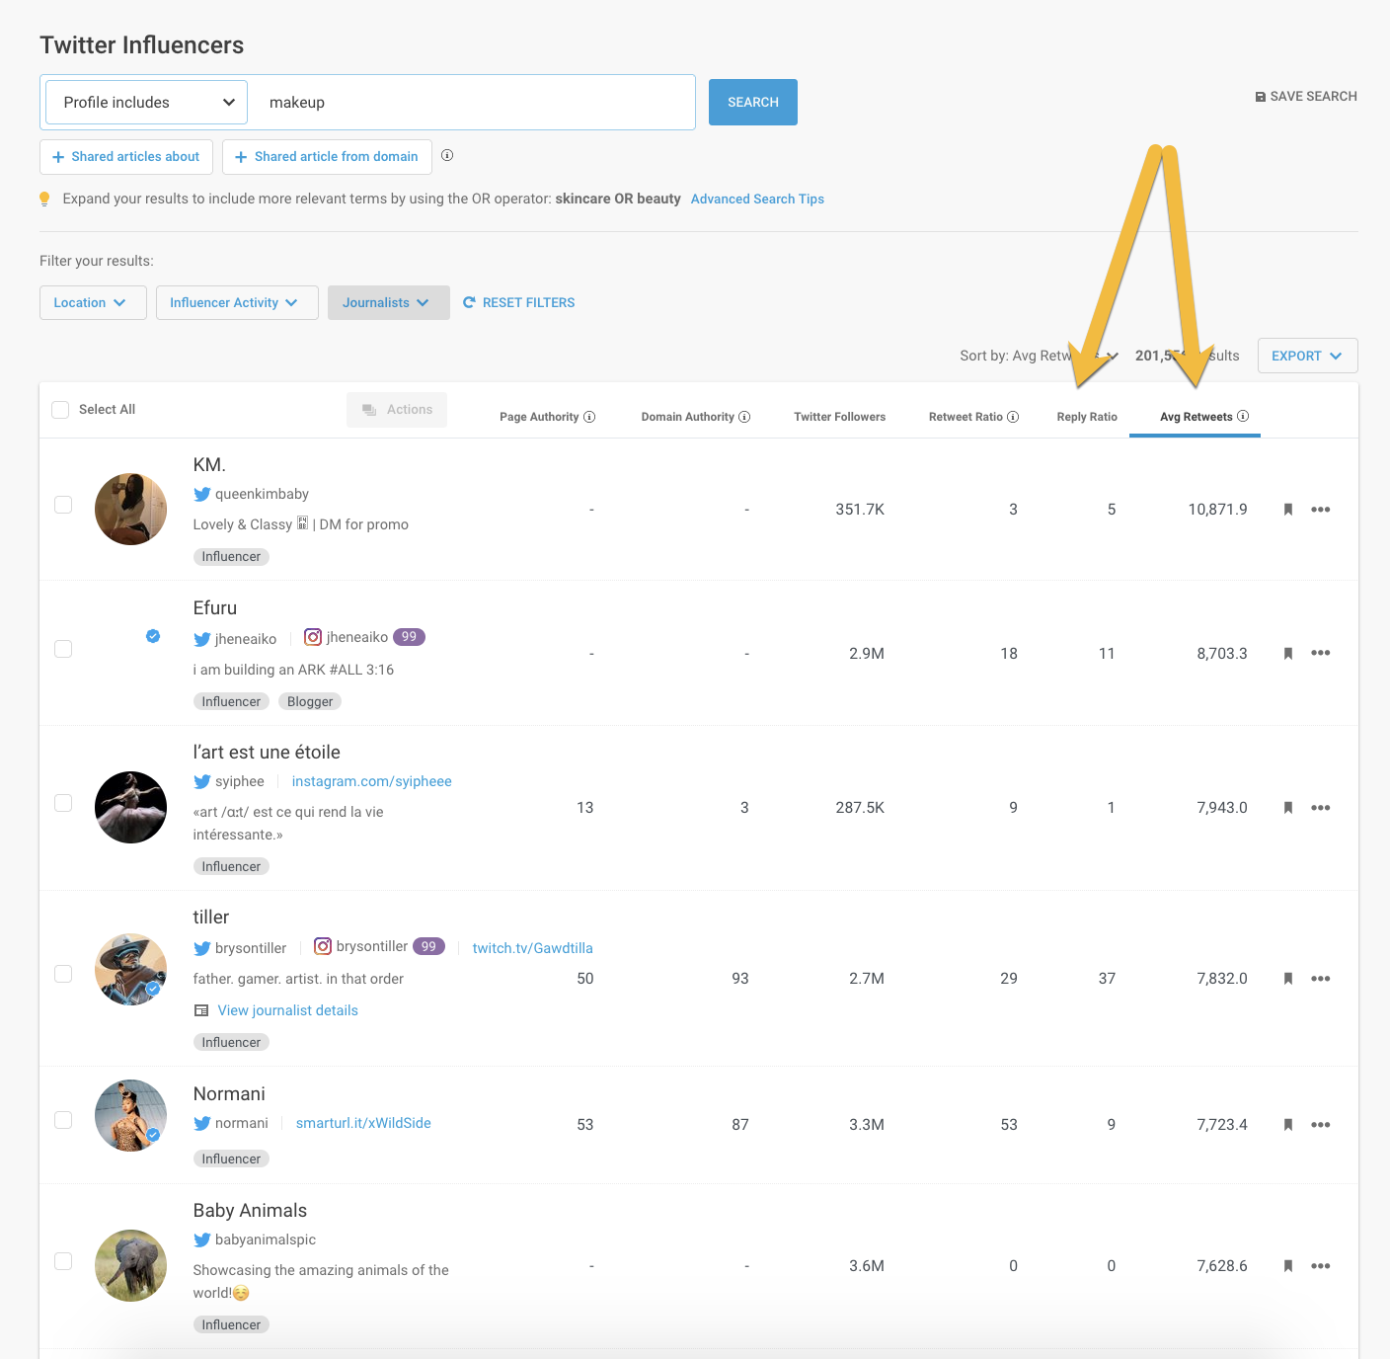
Task: Expand the Location filter dropdown
Action: click(x=92, y=303)
